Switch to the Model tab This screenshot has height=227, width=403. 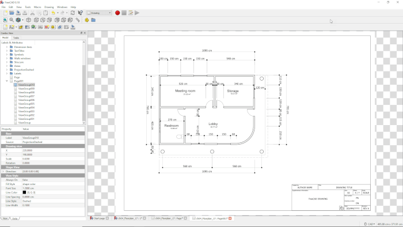5,38
